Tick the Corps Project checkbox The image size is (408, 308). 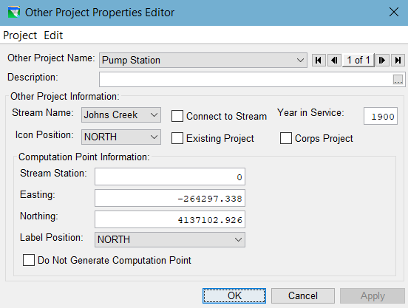286,138
